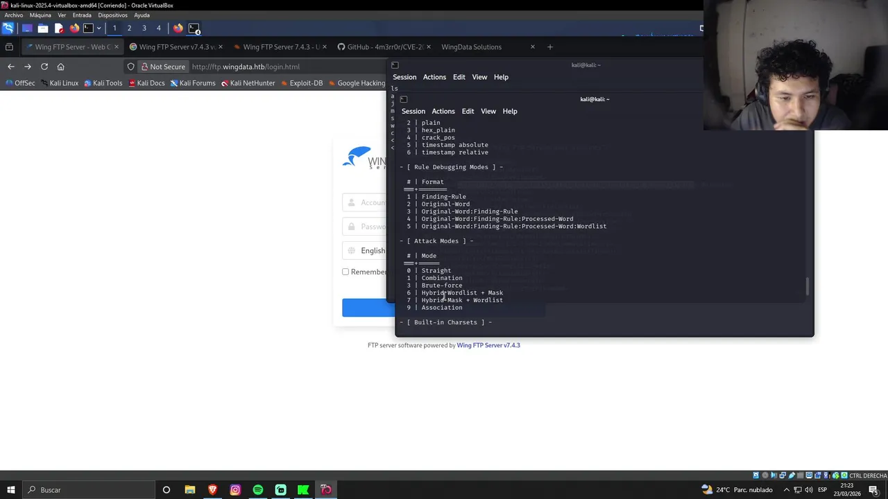
Task: Focus the grouped terminal windows taskbar button
Action: (194, 28)
